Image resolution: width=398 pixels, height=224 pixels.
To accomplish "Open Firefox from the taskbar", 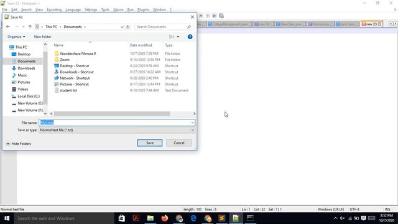I will [165, 218].
